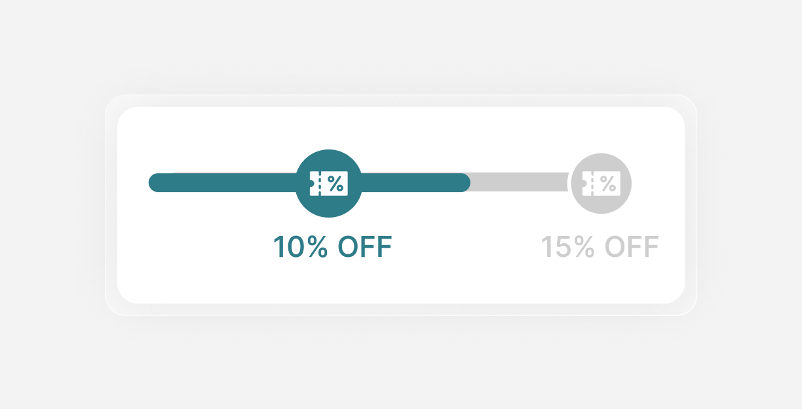
Task: Select the grayed-out "15% OFF" label
Action: [600, 248]
